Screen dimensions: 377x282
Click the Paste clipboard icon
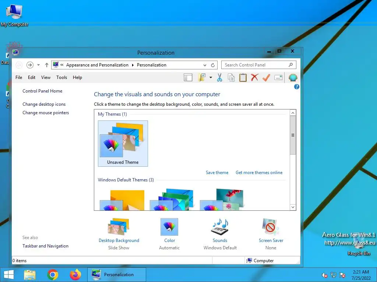point(243,77)
